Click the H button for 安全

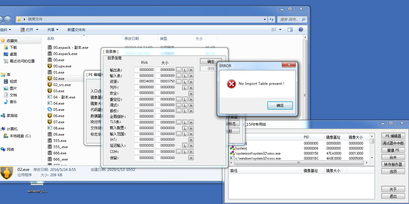[191, 93]
